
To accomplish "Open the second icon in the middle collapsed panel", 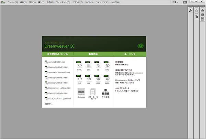I will (196, 16).
